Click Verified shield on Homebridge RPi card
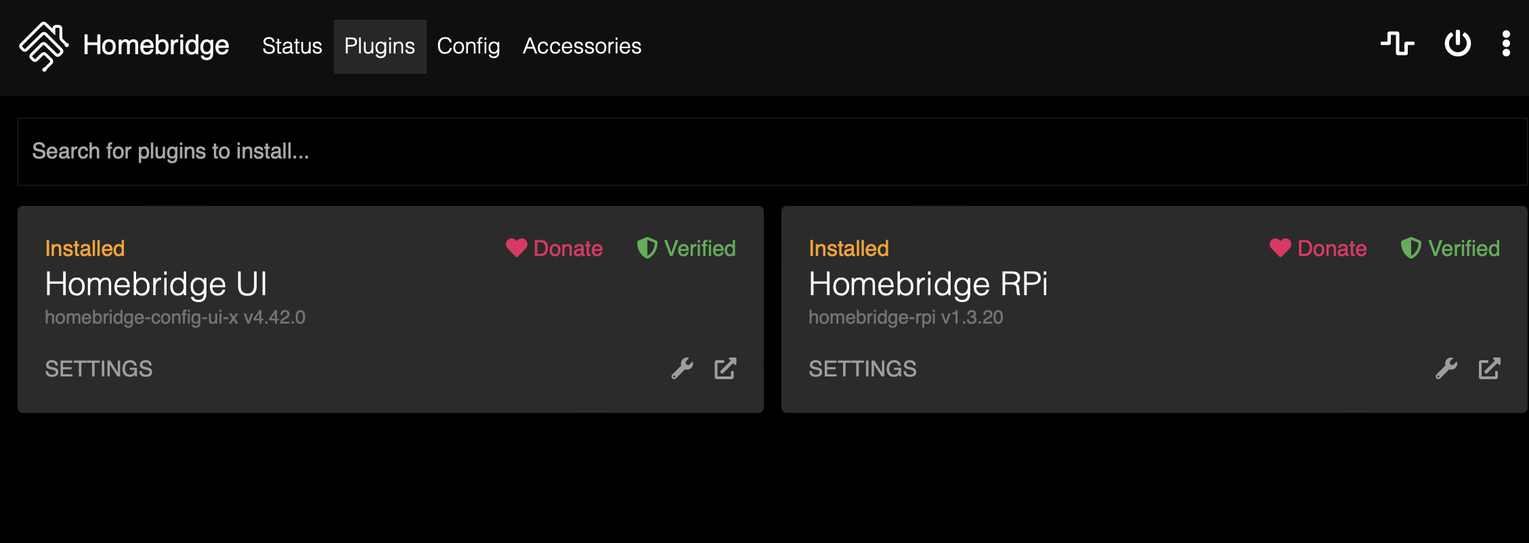 [x=1450, y=248]
